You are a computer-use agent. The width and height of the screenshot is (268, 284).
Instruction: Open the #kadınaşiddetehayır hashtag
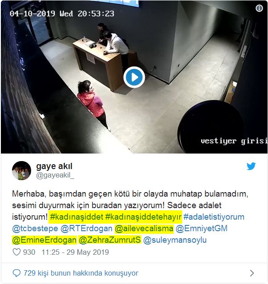(x=144, y=217)
